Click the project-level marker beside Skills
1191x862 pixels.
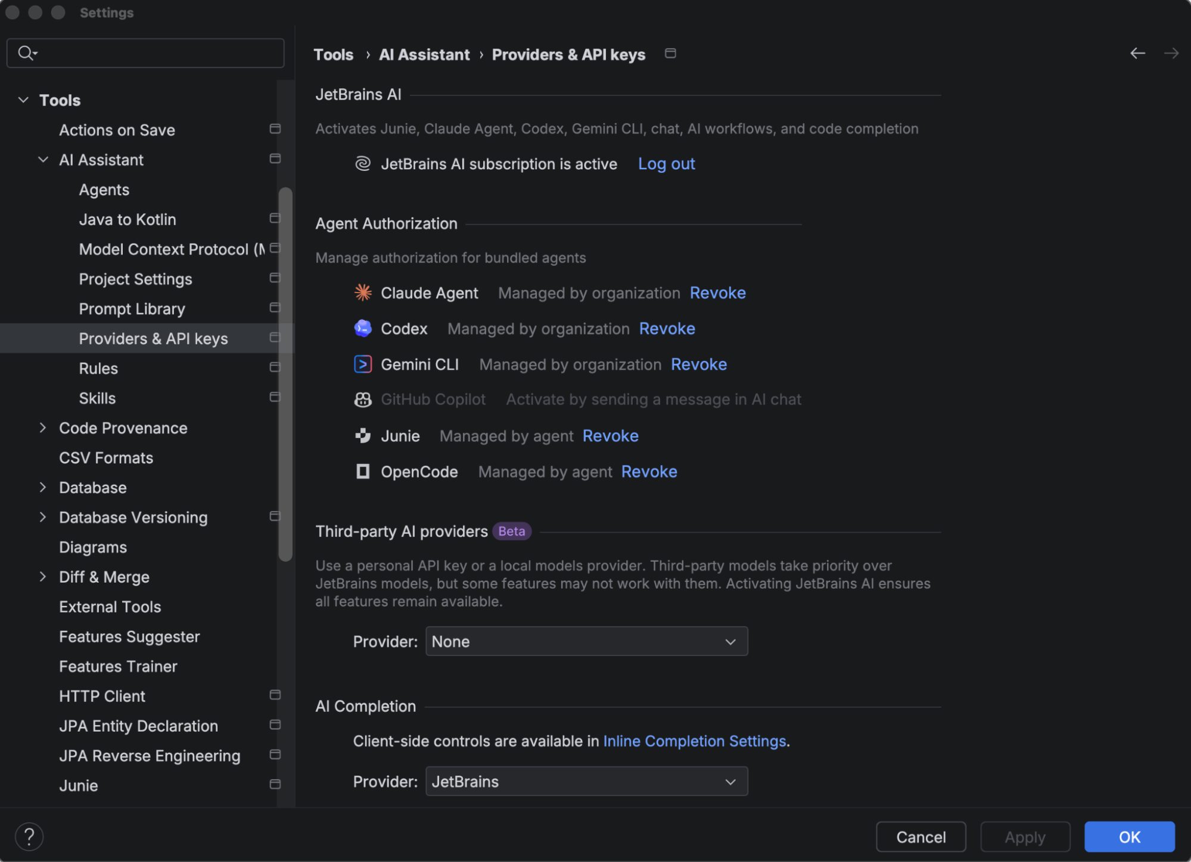click(x=275, y=397)
